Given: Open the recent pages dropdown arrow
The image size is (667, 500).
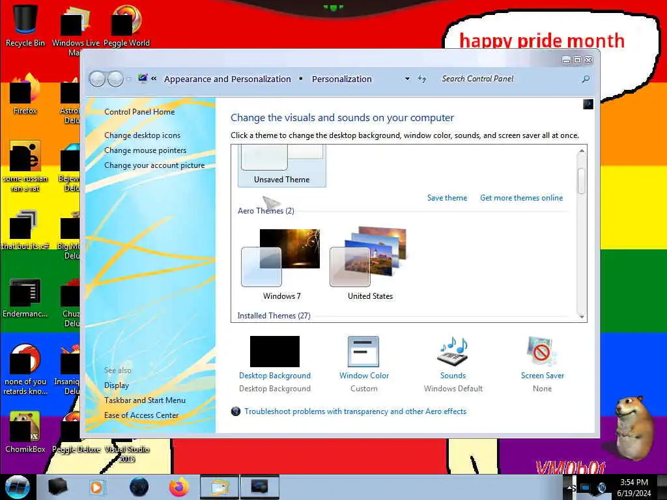Looking at the screenshot, I should click(128, 79).
